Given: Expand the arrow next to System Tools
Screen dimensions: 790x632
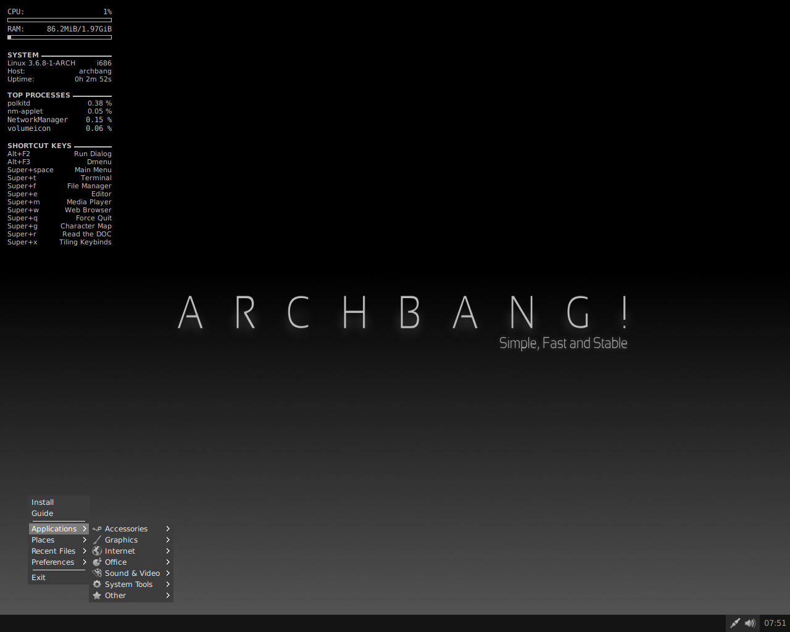Looking at the screenshot, I should [x=168, y=584].
